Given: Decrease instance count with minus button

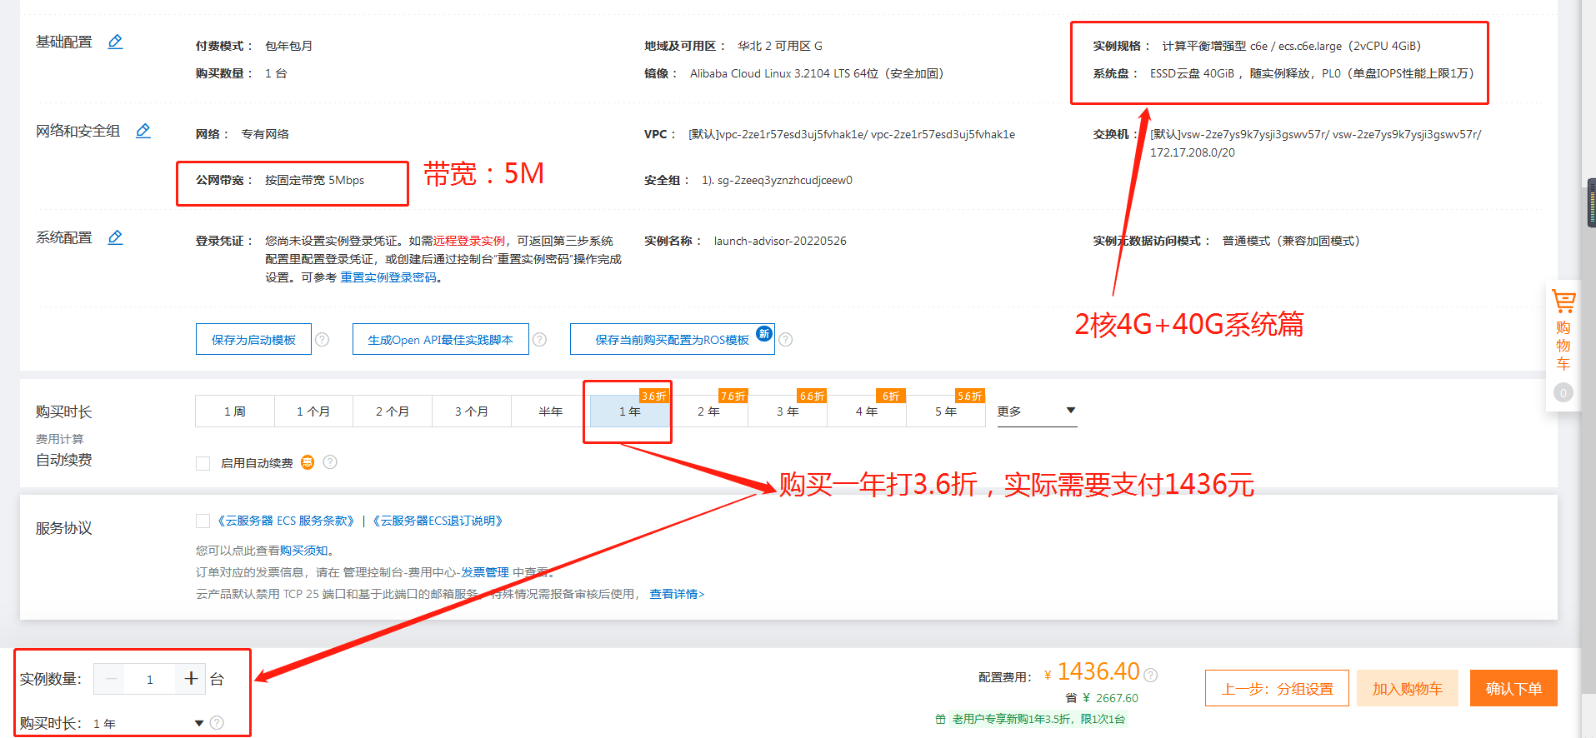Looking at the screenshot, I should 109,679.
